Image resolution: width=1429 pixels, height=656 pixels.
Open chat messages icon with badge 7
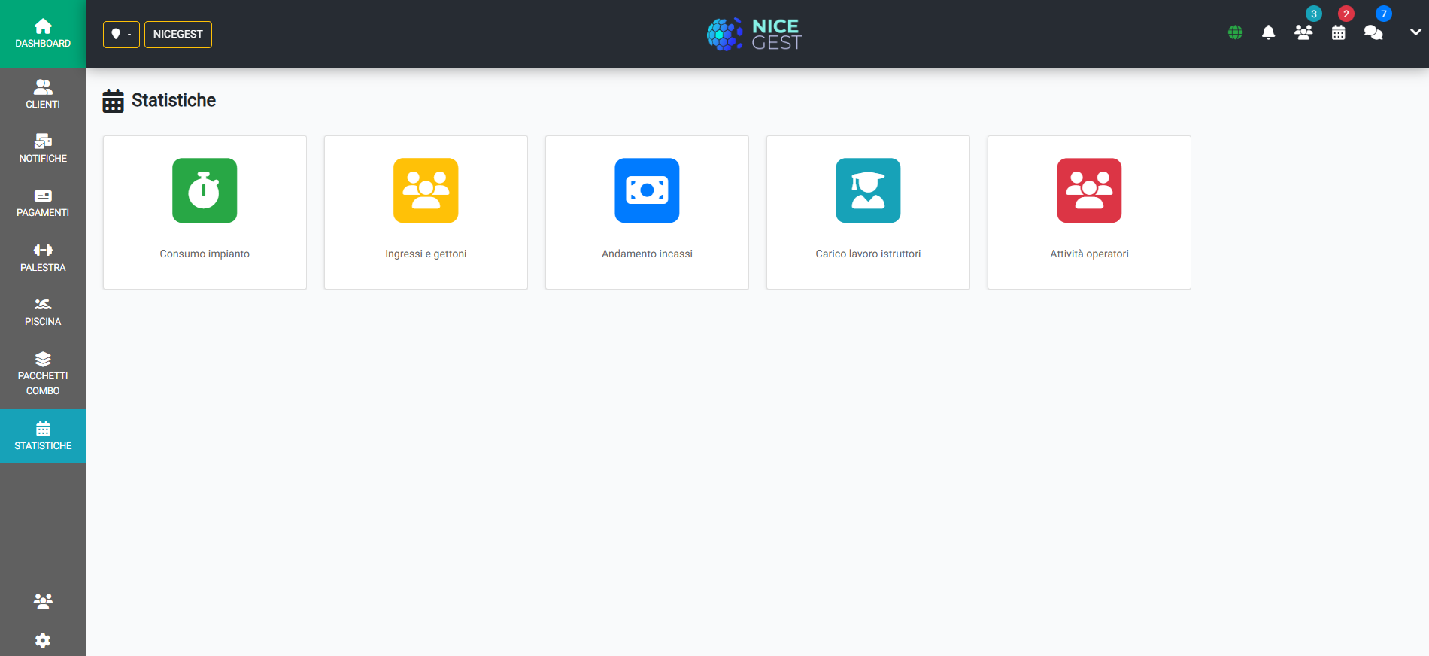[1373, 32]
